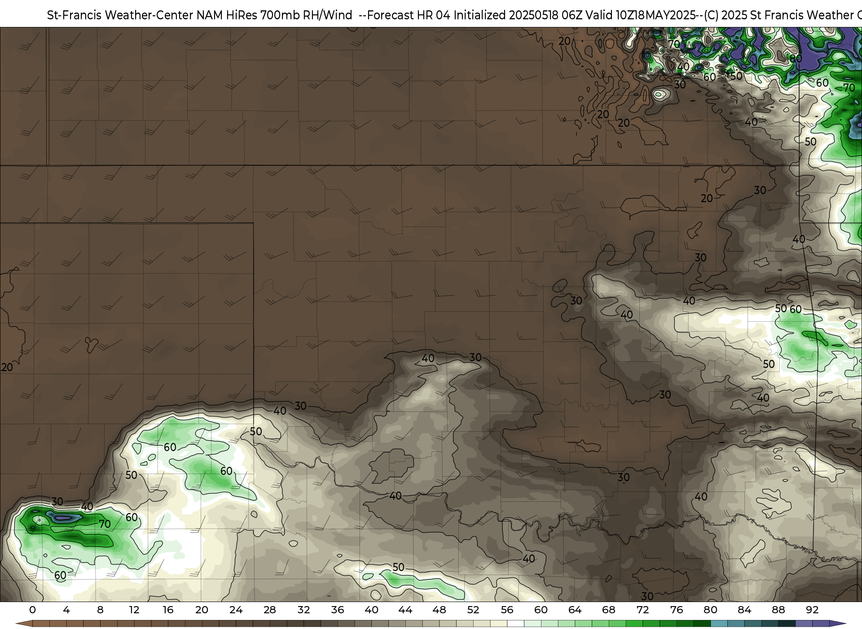This screenshot has width=862, height=629.
Task: Click the "700mb RH/Wind" title text
Action: pos(306,15)
